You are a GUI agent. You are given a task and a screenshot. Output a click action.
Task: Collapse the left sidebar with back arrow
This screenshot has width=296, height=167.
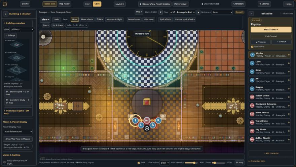(x=6, y=14)
